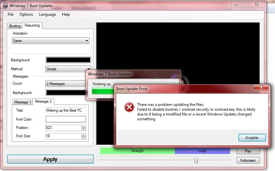Click the blue Loop animation segment
The width and height of the screenshot is (275, 171).
click(x=202, y=151)
